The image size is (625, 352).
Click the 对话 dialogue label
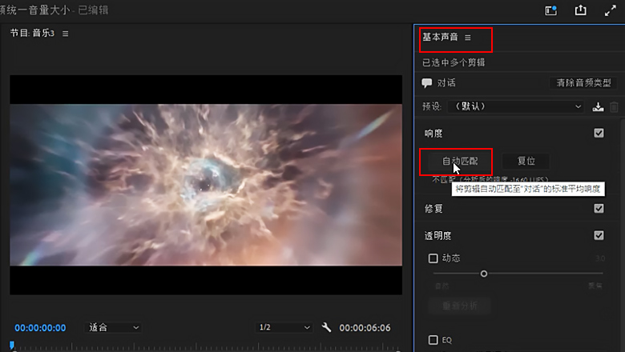[x=446, y=82]
